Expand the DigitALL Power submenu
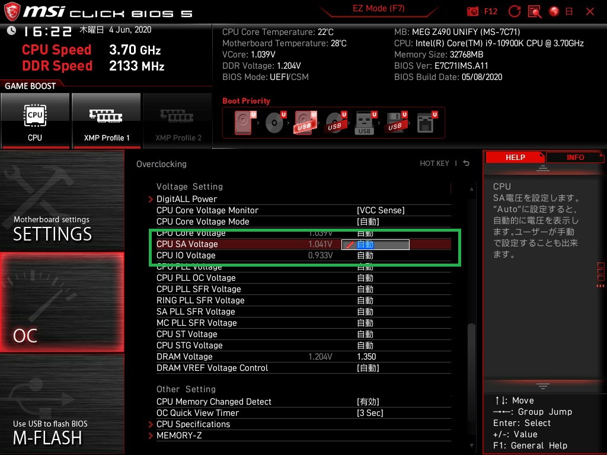607x455 pixels. point(186,199)
